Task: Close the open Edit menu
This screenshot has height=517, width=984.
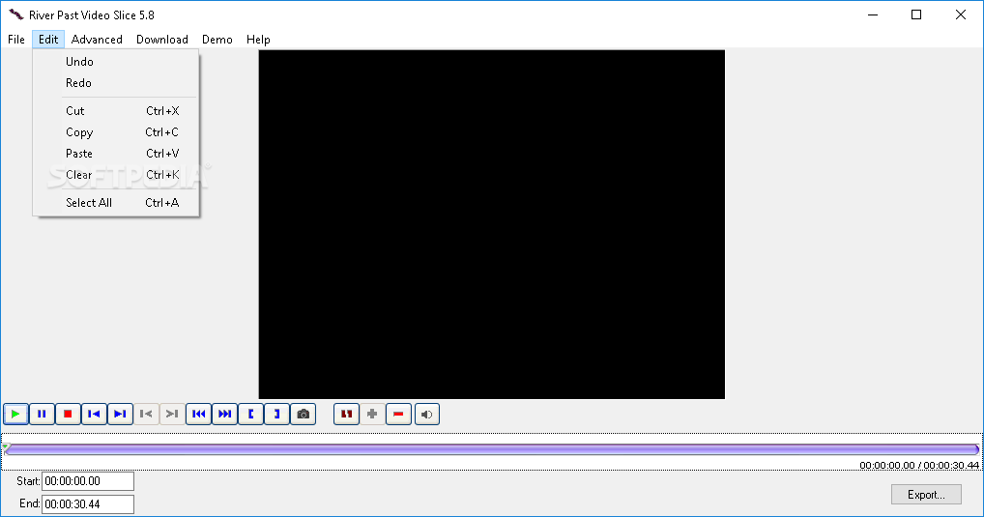Action: click(48, 40)
